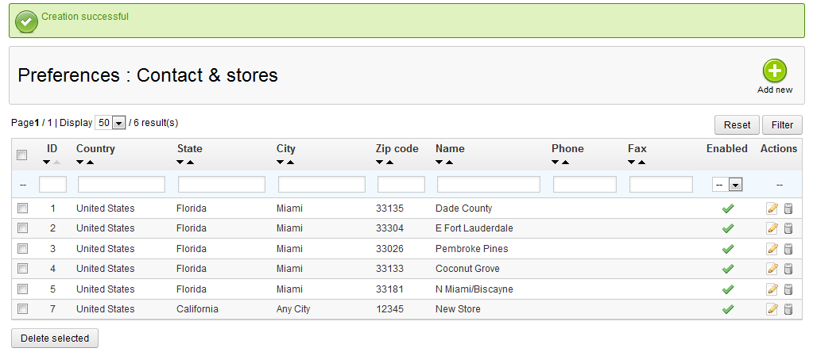Click the Filter button

point(782,125)
